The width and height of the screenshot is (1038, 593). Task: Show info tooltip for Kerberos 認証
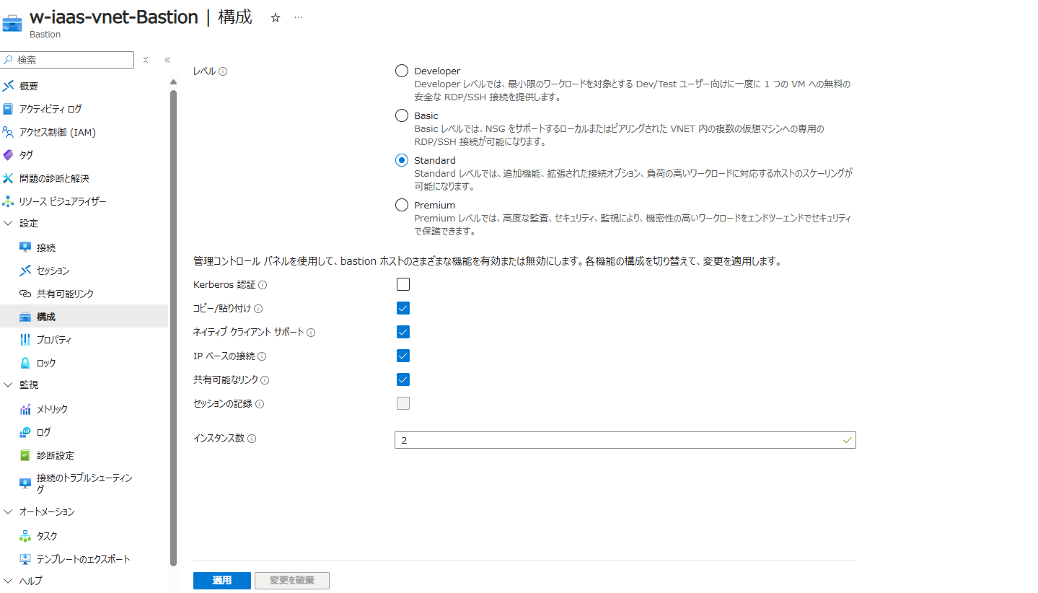pyautogui.click(x=263, y=285)
